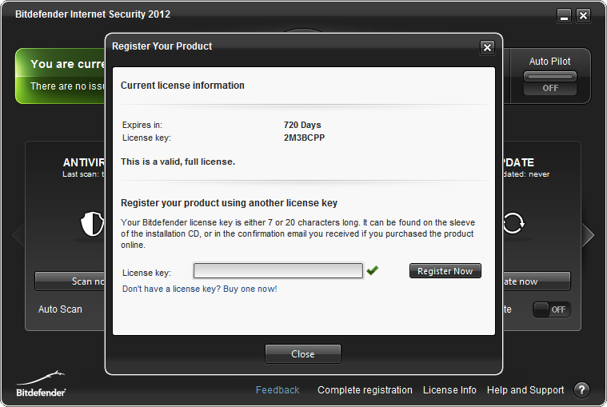This screenshot has height=407, width=607.
Task: Click the Bitdefender logo
Action: 42,384
